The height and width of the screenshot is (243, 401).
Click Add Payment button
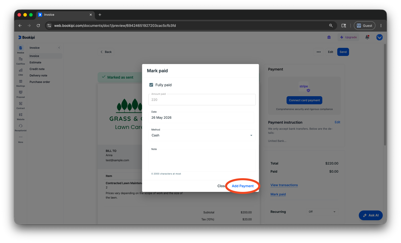pyautogui.click(x=243, y=186)
